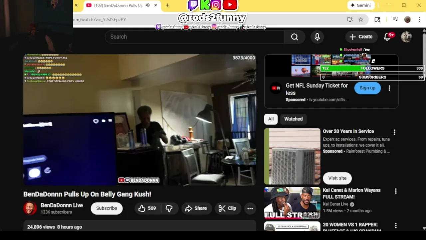Subscribe to BenDaDonnn Live
This screenshot has width=426, height=240.
tap(106, 208)
